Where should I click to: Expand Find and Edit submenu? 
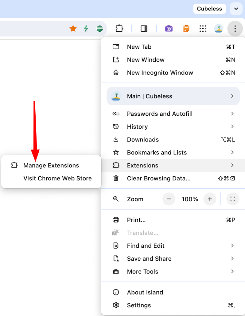pyautogui.click(x=173, y=246)
